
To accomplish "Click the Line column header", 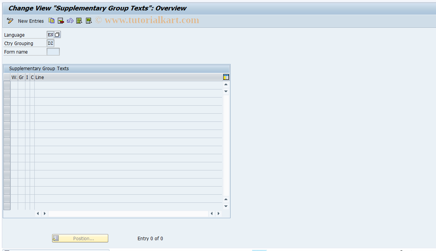I will coord(128,77).
